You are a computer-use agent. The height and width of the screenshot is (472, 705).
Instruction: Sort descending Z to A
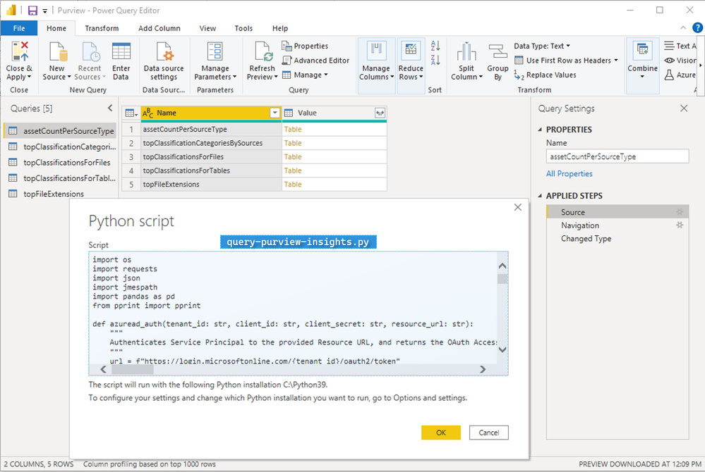(435, 60)
